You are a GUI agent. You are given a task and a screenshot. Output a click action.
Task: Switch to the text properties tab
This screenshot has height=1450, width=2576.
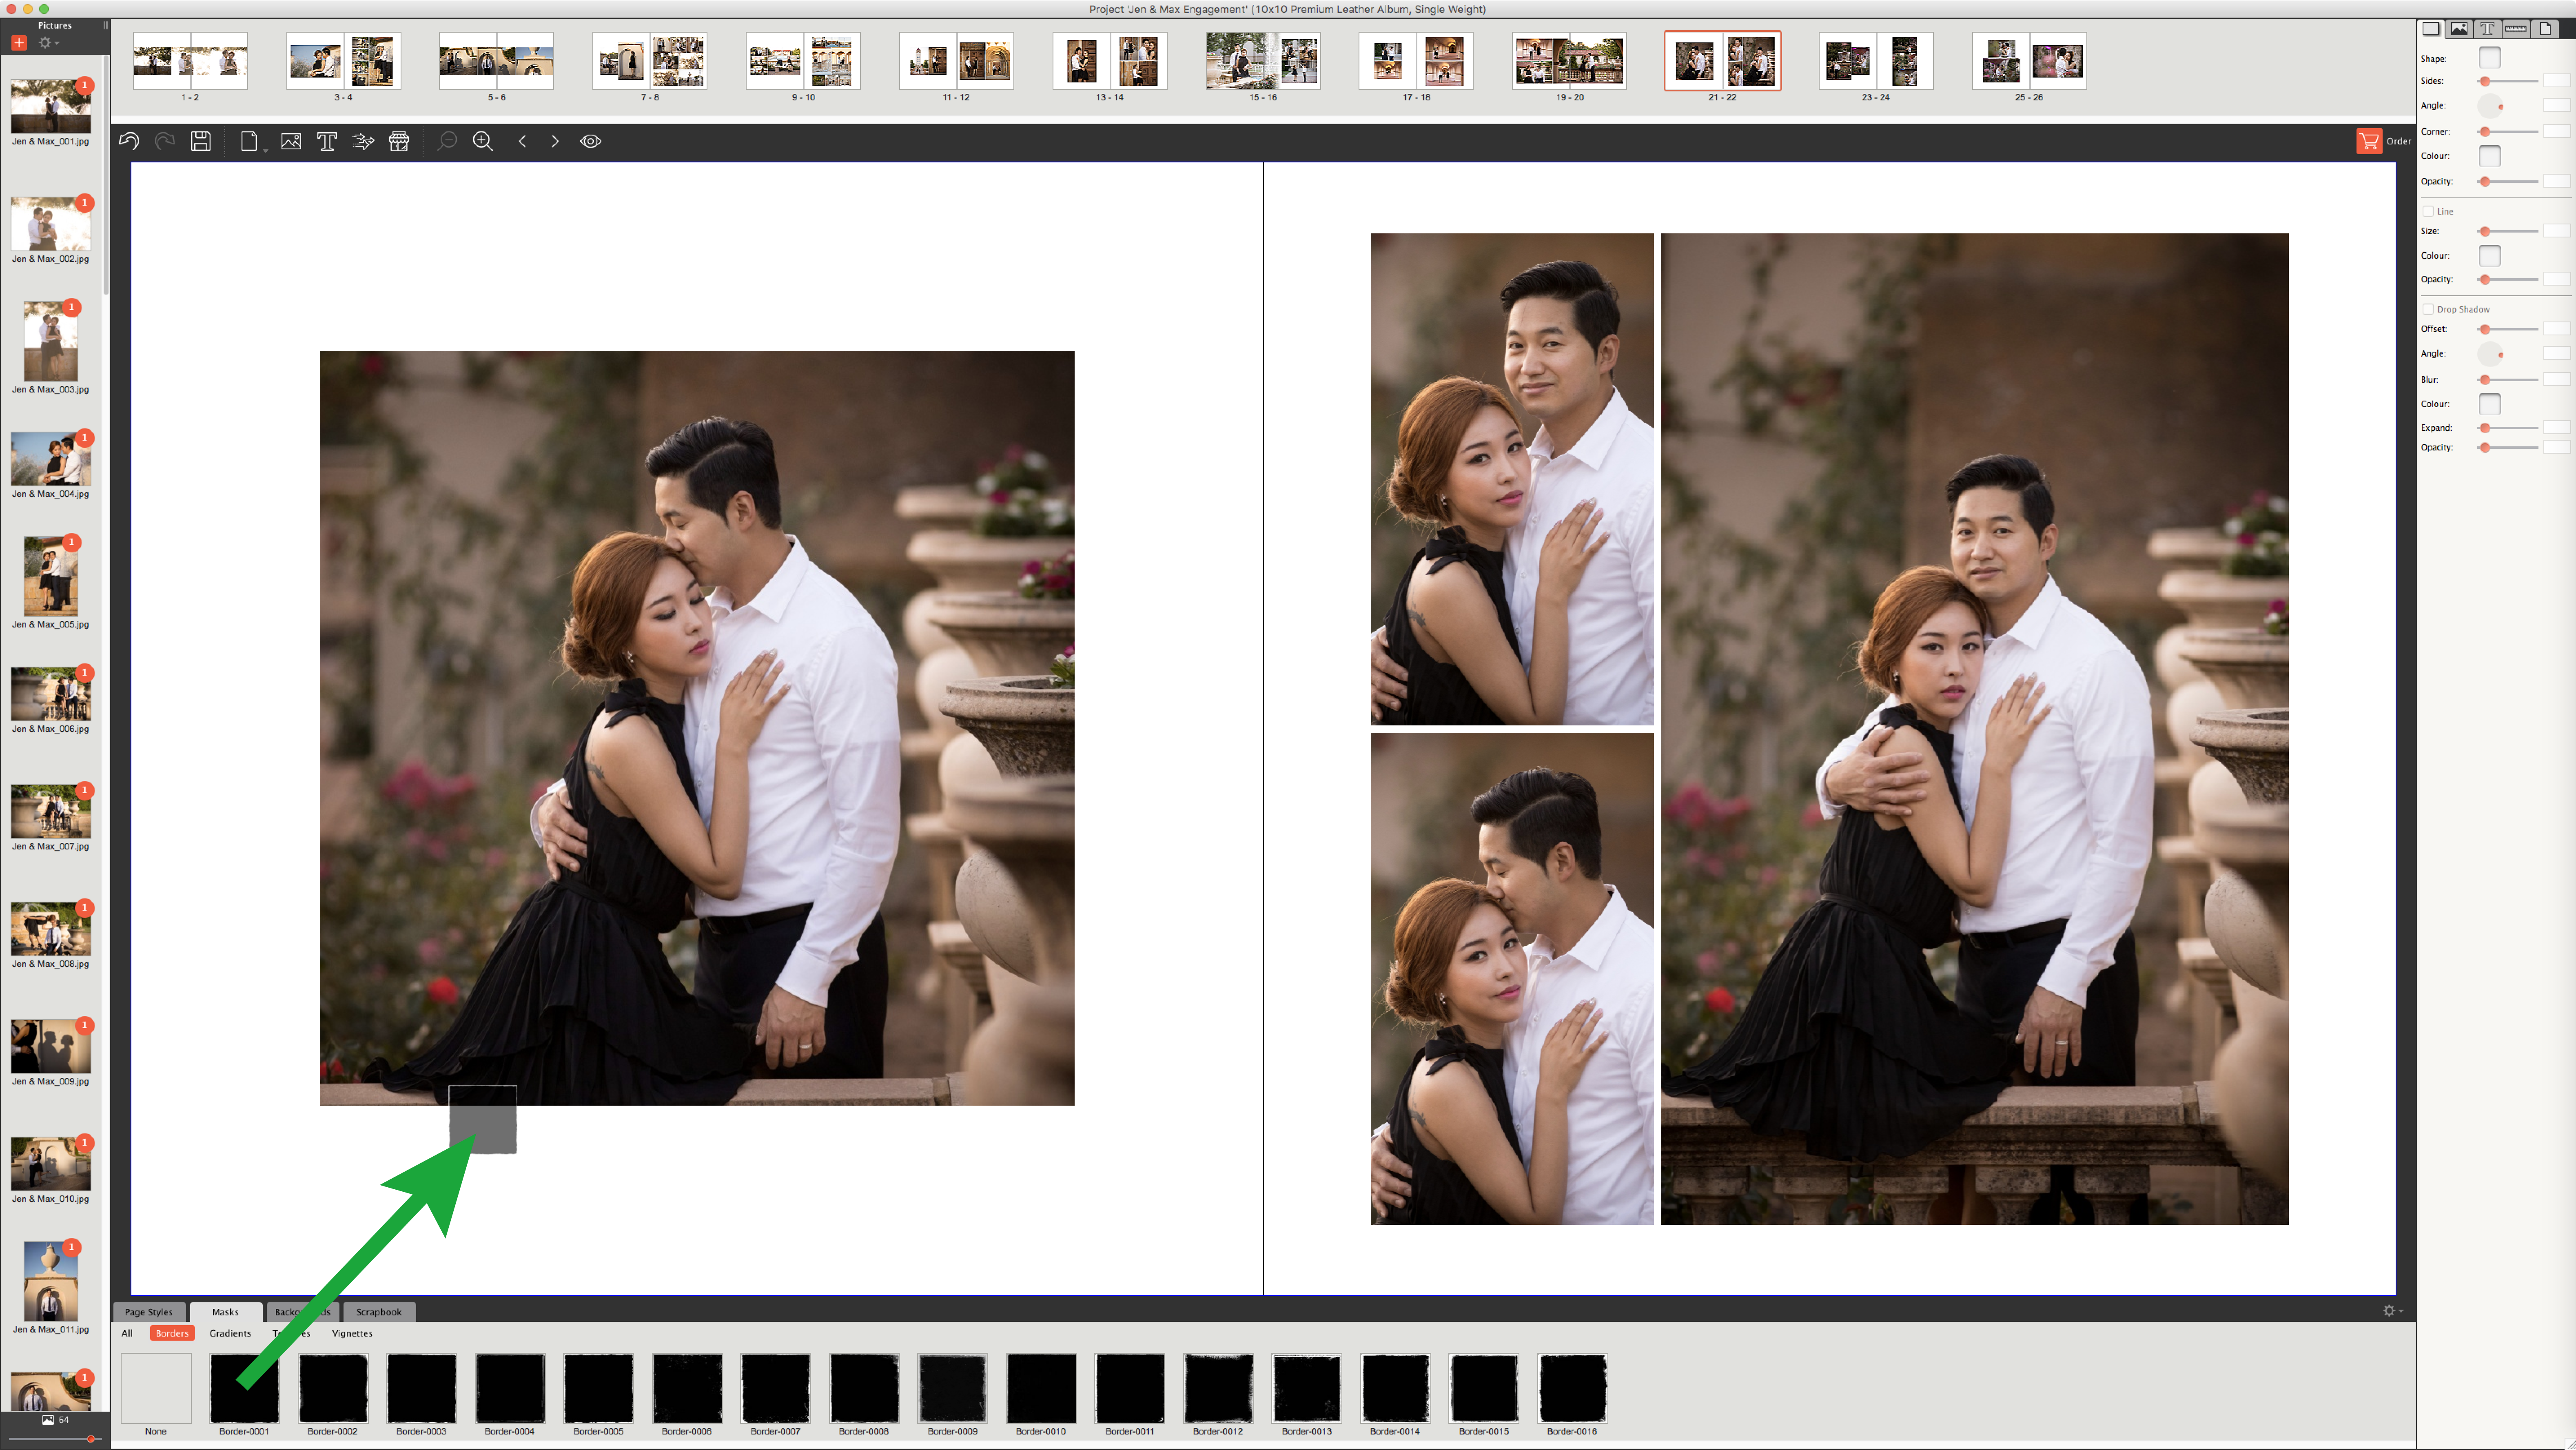click(x=2487, y=28)
